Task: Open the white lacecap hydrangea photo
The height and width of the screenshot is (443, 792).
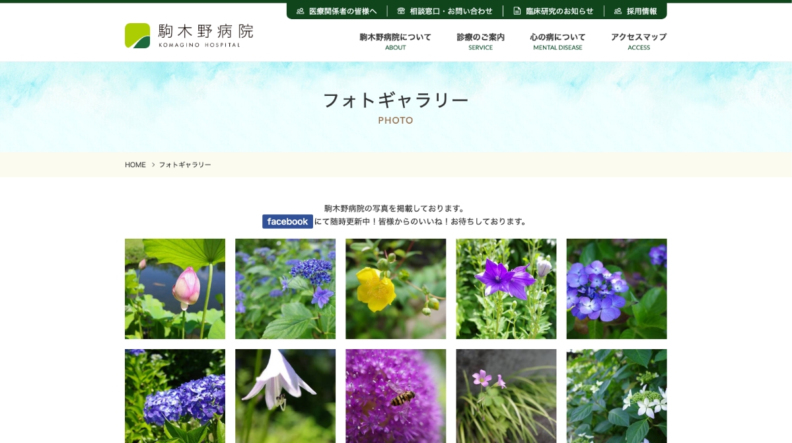Action: click(x=616, y=395)
